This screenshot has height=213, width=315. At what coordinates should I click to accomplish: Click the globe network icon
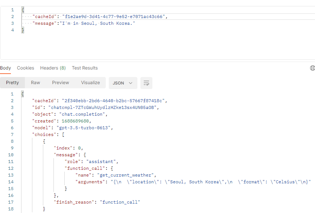(x=313, y=68)
